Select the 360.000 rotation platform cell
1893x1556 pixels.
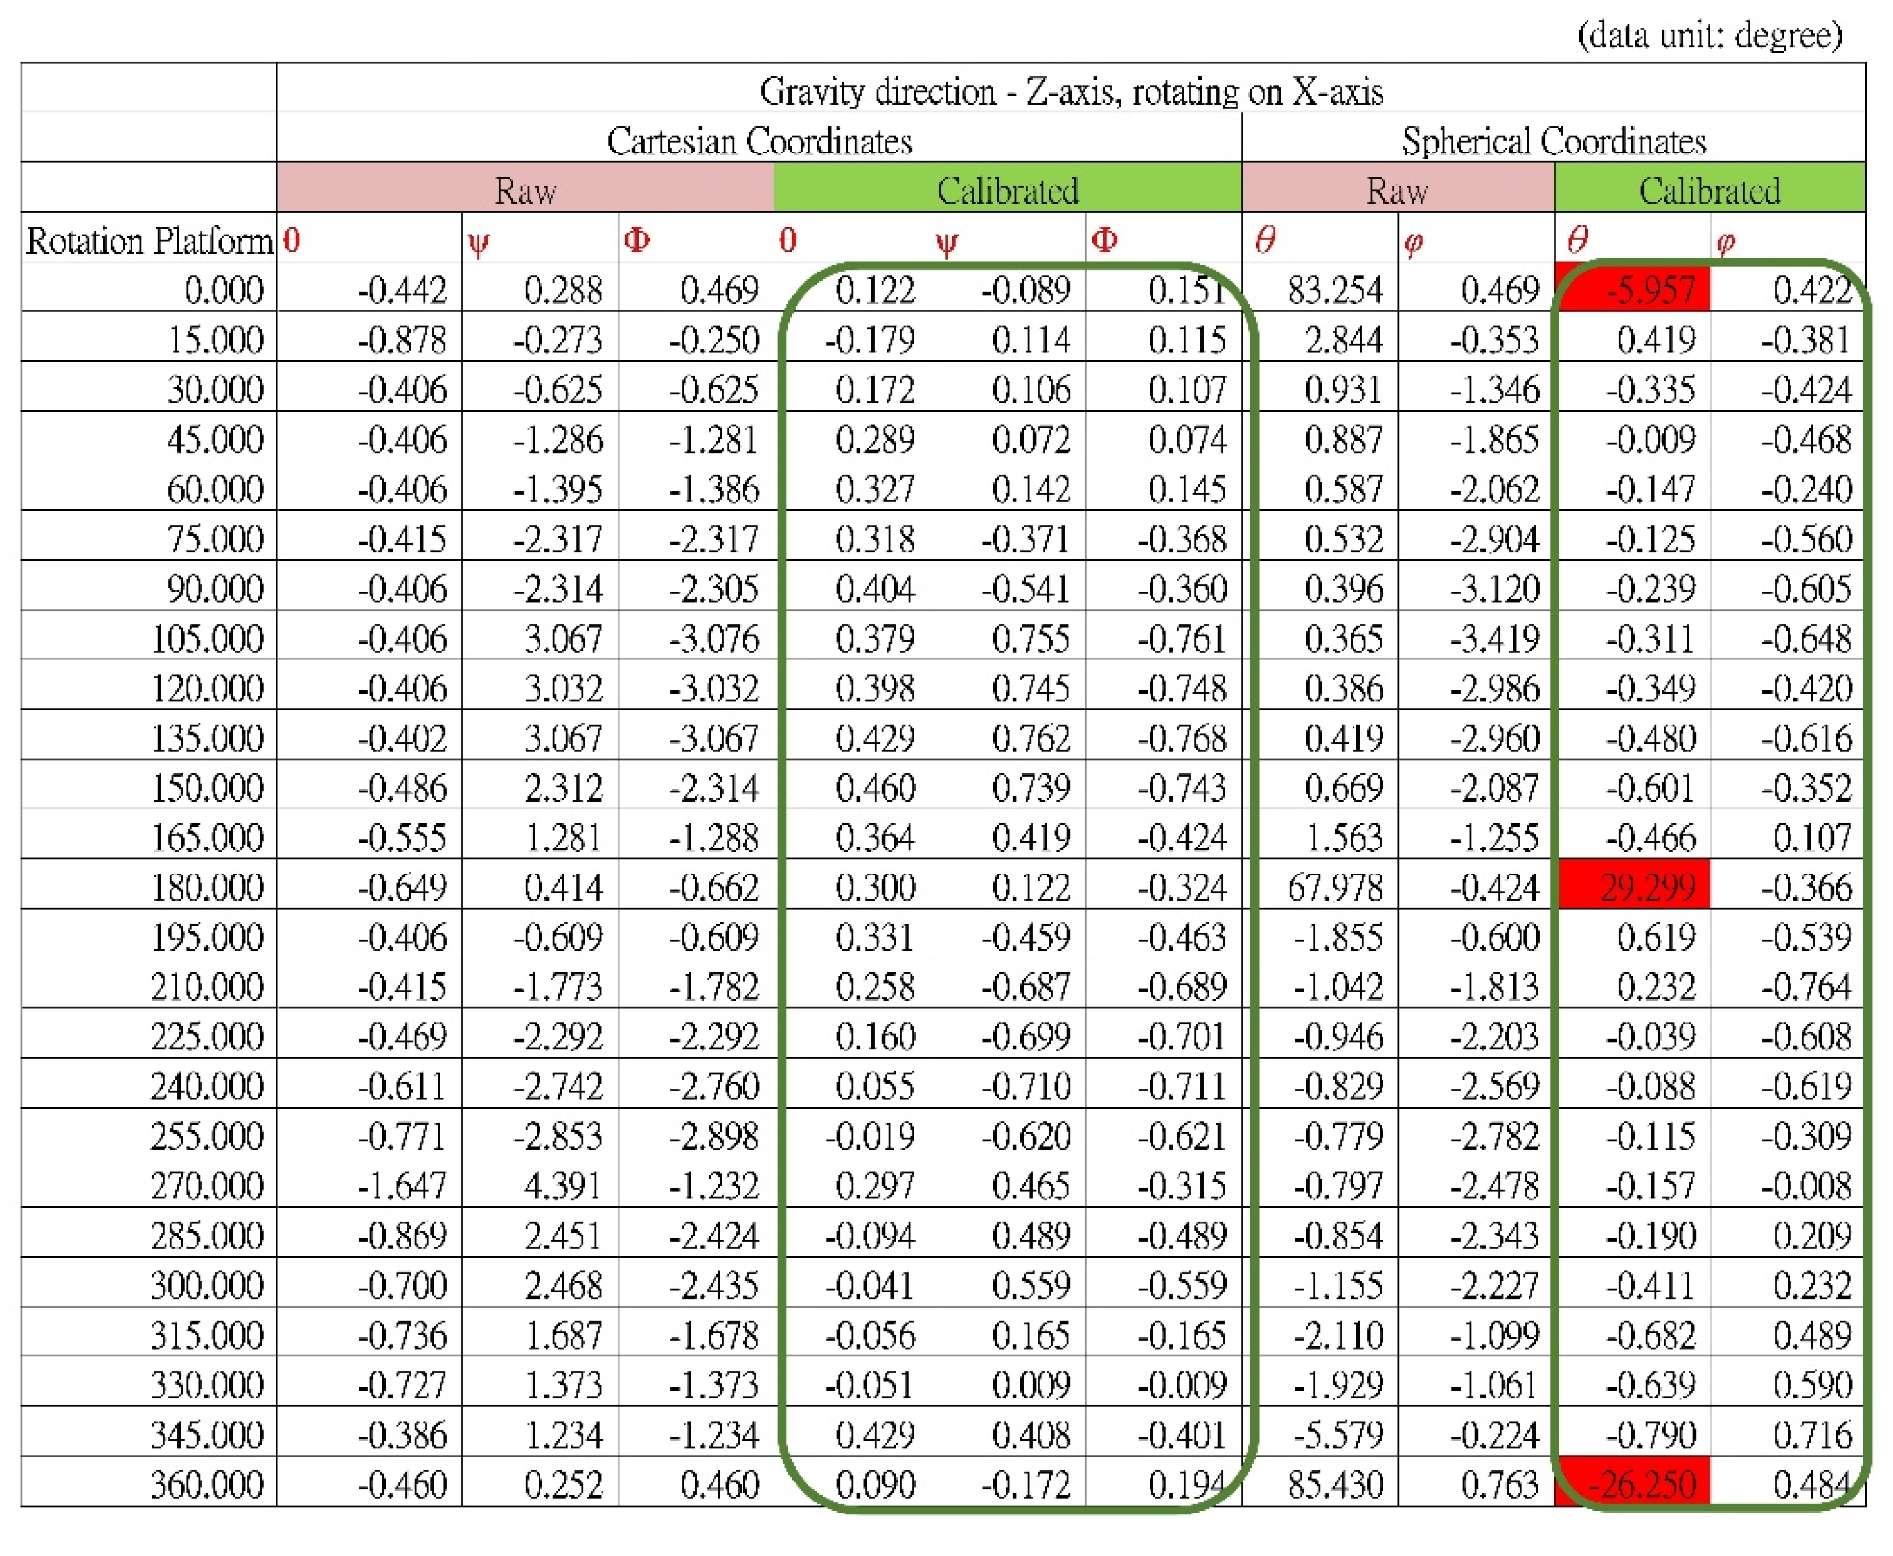point(207,1484)
